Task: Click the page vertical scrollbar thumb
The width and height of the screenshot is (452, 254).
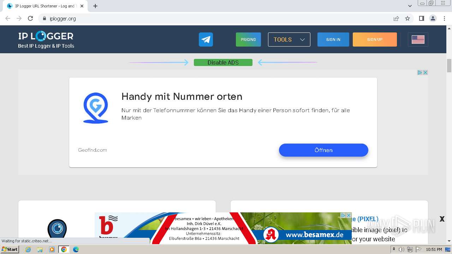Action: tap(449, 66)
